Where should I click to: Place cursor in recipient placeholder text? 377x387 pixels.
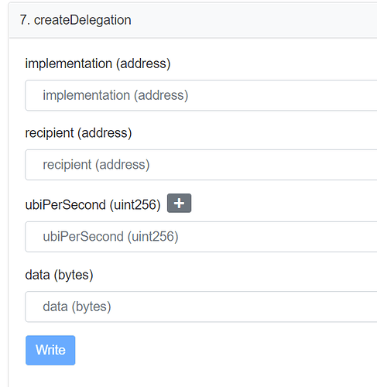pyautogui.click(x=96, y=165)
